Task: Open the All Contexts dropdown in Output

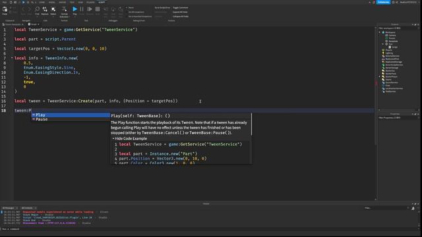Action: (x=28, y=208)
